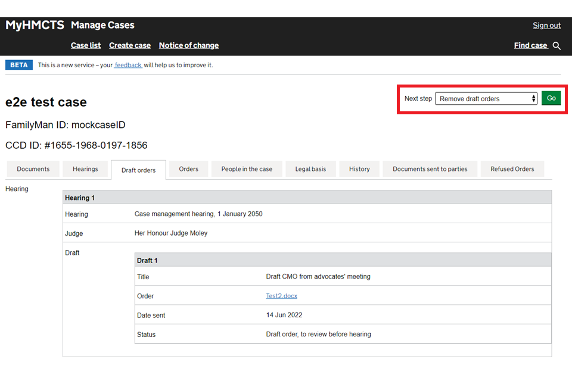Open Case list in navigation

click(86, 45)
